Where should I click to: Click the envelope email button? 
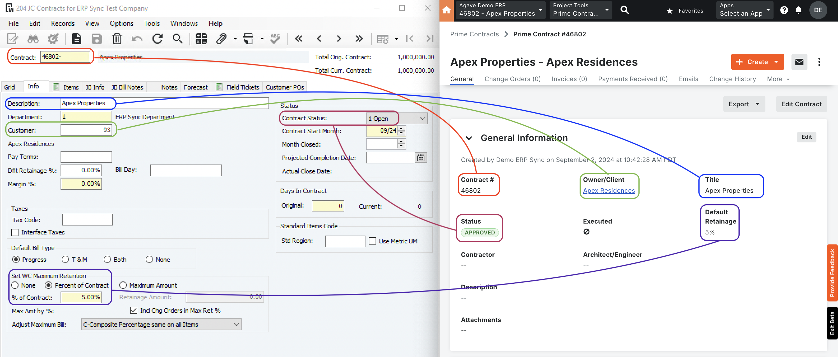click(x=799, y=62)
